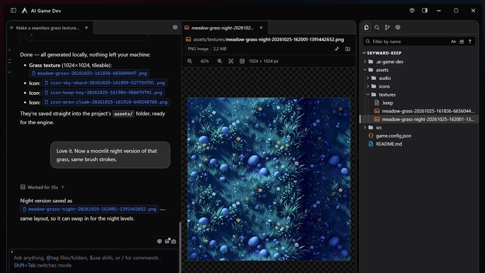Click the image attachment icon above chat input
The height and width of the screenshot is (273, 485).
[167, 241]
